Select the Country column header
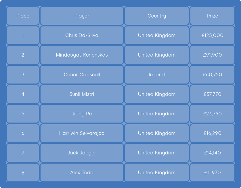The image size is (241, 188). [157, 16]
